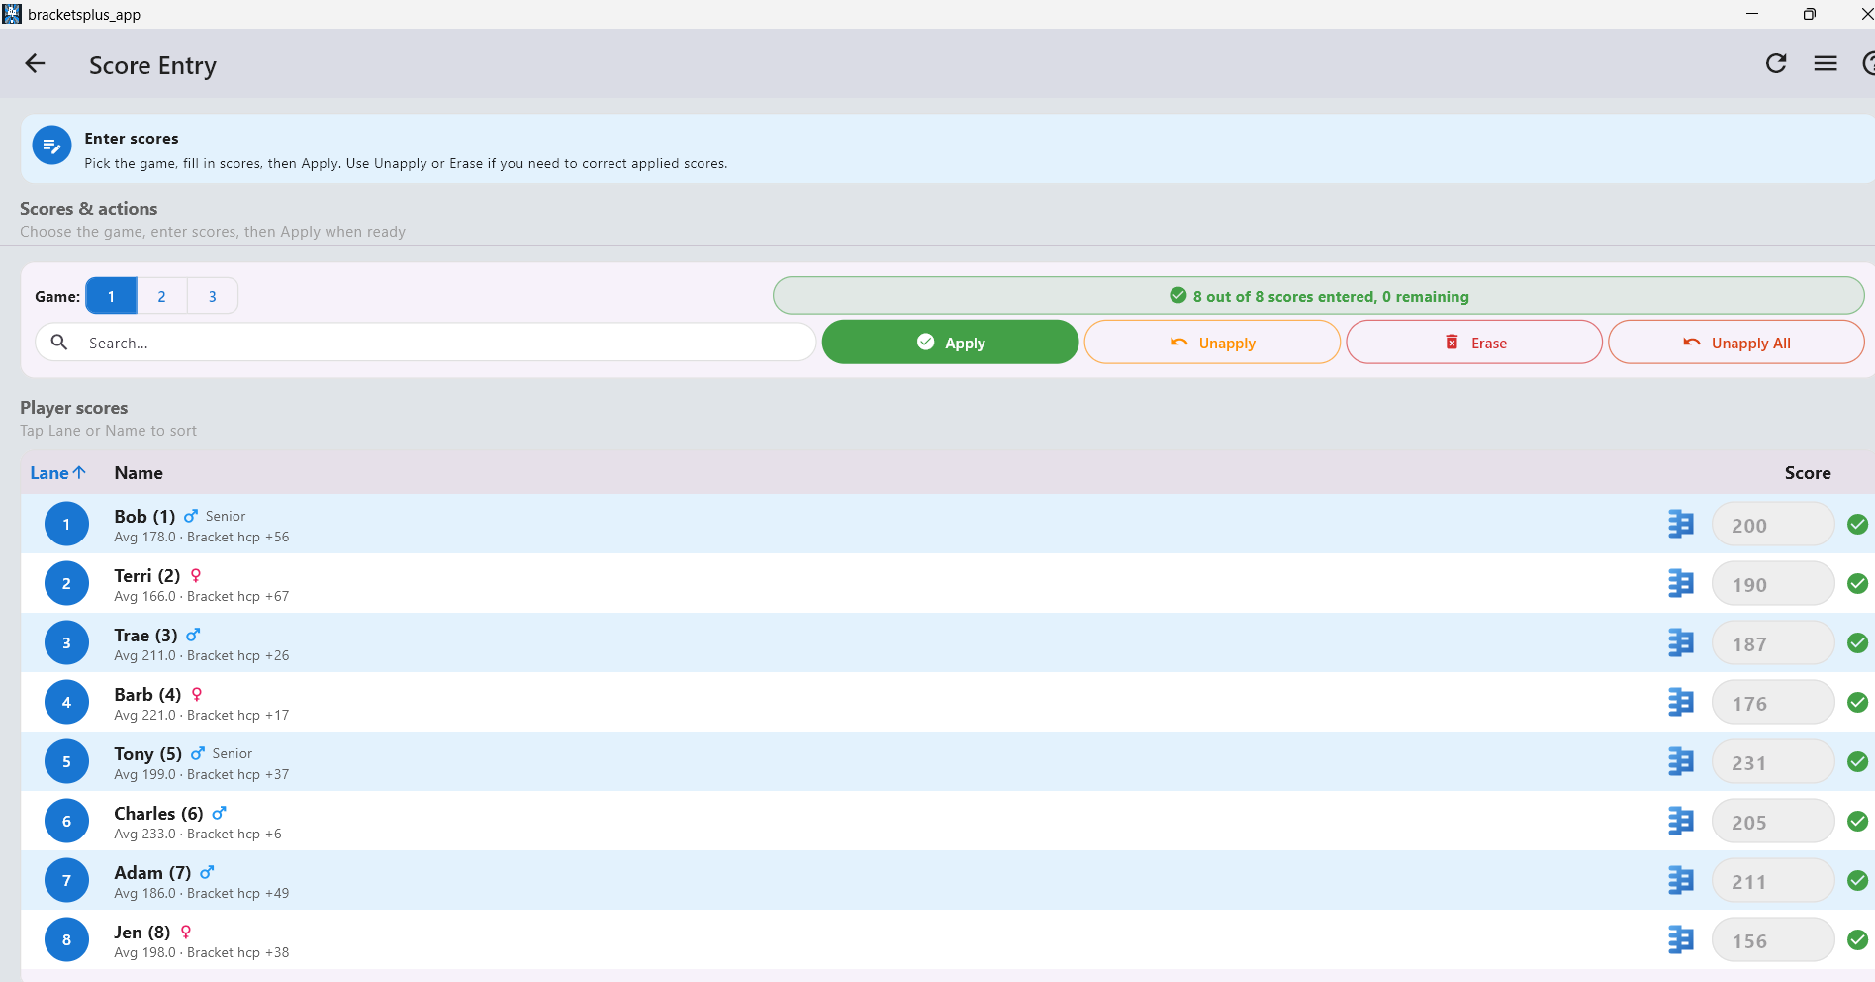Switch to Game 3
1875x982 pixels.
212,296
